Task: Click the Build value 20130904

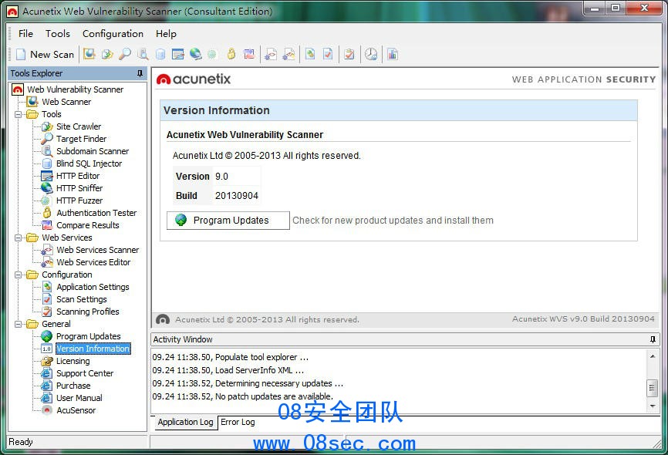Action: pos(237,196)
